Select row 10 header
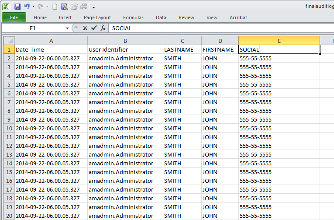Viewport: 334px width, 220px height. [9, 128]
